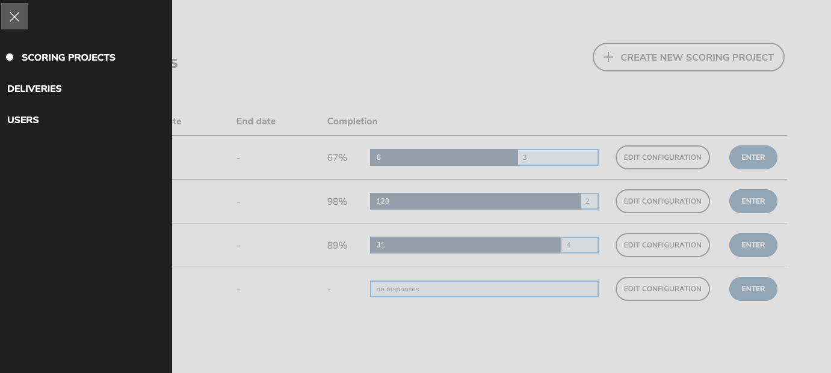Click the white bullet beside Scoring Projects
Screen dimensions: 831x373
pyautogui.click(x=10, y=58)
